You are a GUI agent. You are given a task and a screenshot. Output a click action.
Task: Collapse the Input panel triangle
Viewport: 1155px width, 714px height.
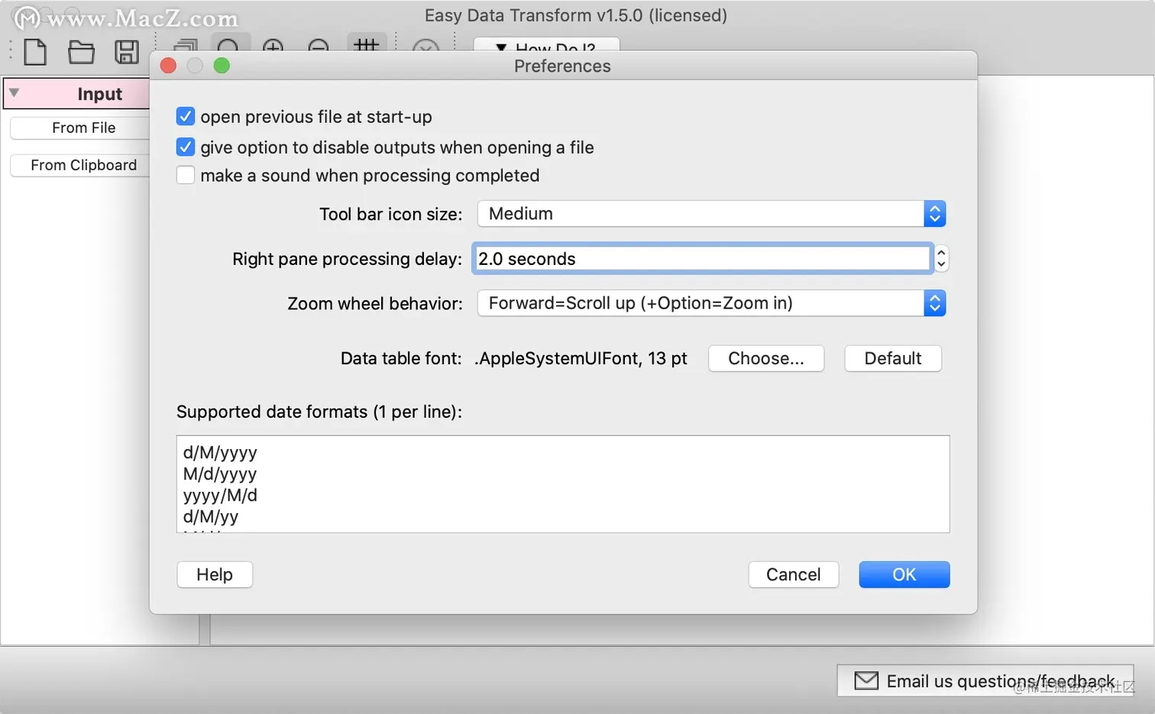click(x=14, y=93)
